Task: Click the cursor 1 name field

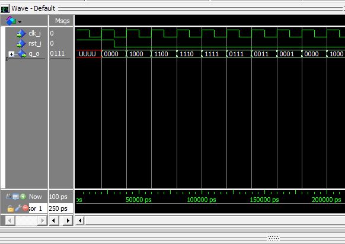Action: point(38,208)
